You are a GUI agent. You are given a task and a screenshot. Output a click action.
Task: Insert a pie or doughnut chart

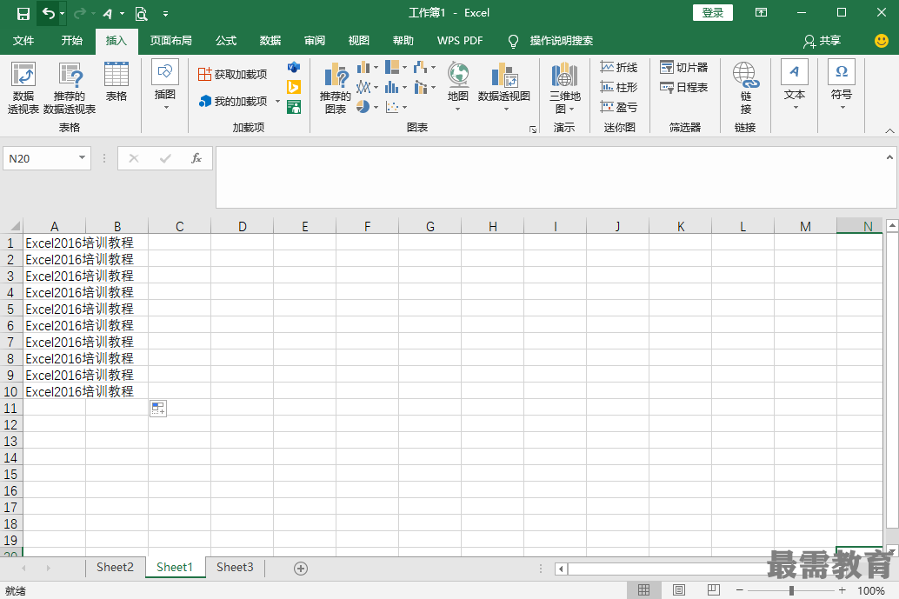368,107
